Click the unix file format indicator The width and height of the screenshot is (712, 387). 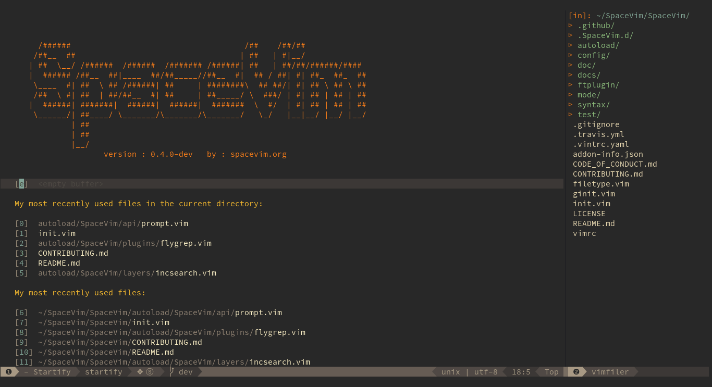tap(451, 372)
